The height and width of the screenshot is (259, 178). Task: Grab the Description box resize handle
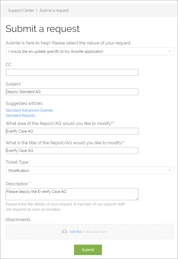pos(137,199)
